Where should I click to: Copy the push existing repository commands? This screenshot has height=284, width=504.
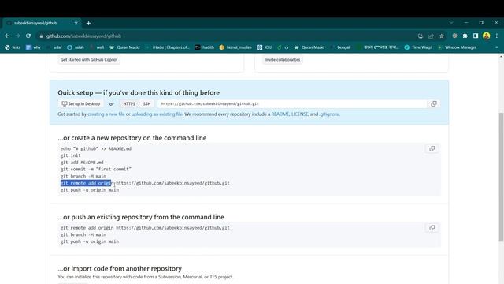coord(432,228)
